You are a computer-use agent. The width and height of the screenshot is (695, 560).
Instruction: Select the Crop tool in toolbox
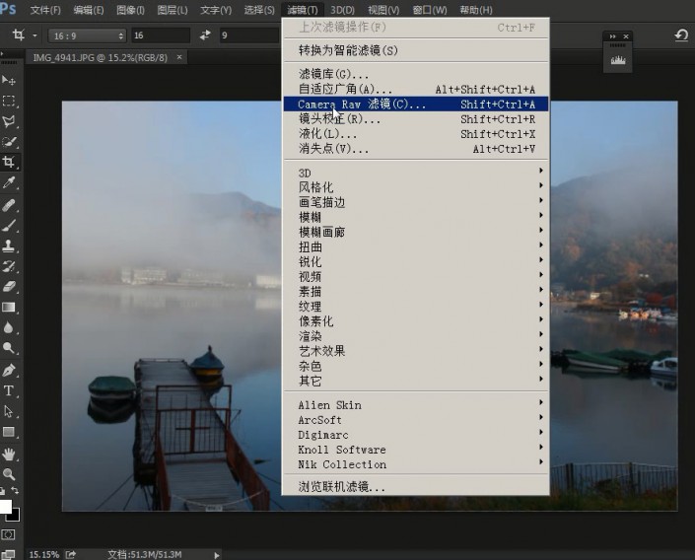(9, 162)
